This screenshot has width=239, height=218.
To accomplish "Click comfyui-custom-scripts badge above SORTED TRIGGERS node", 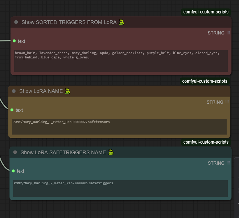I will coord(206,12).
